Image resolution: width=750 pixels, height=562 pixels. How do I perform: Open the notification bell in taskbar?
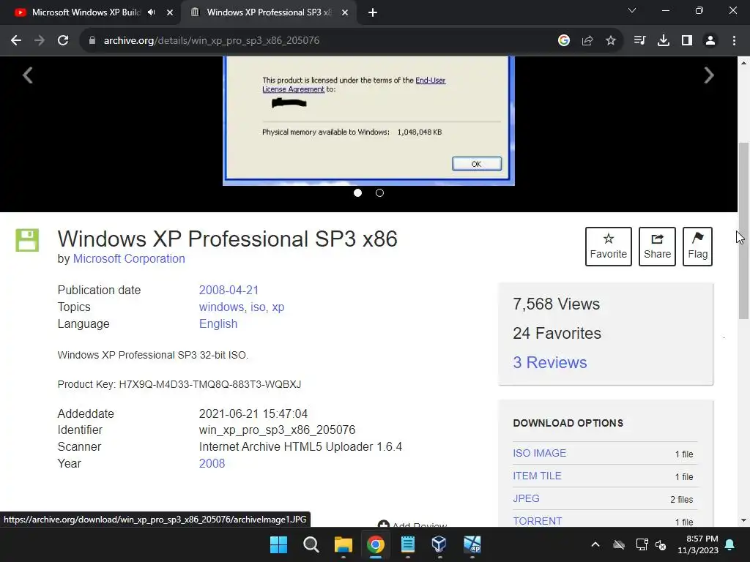tap(730, 544)
